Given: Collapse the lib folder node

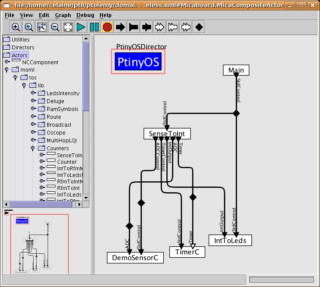Looking at the screenshot, I should 24,85.
